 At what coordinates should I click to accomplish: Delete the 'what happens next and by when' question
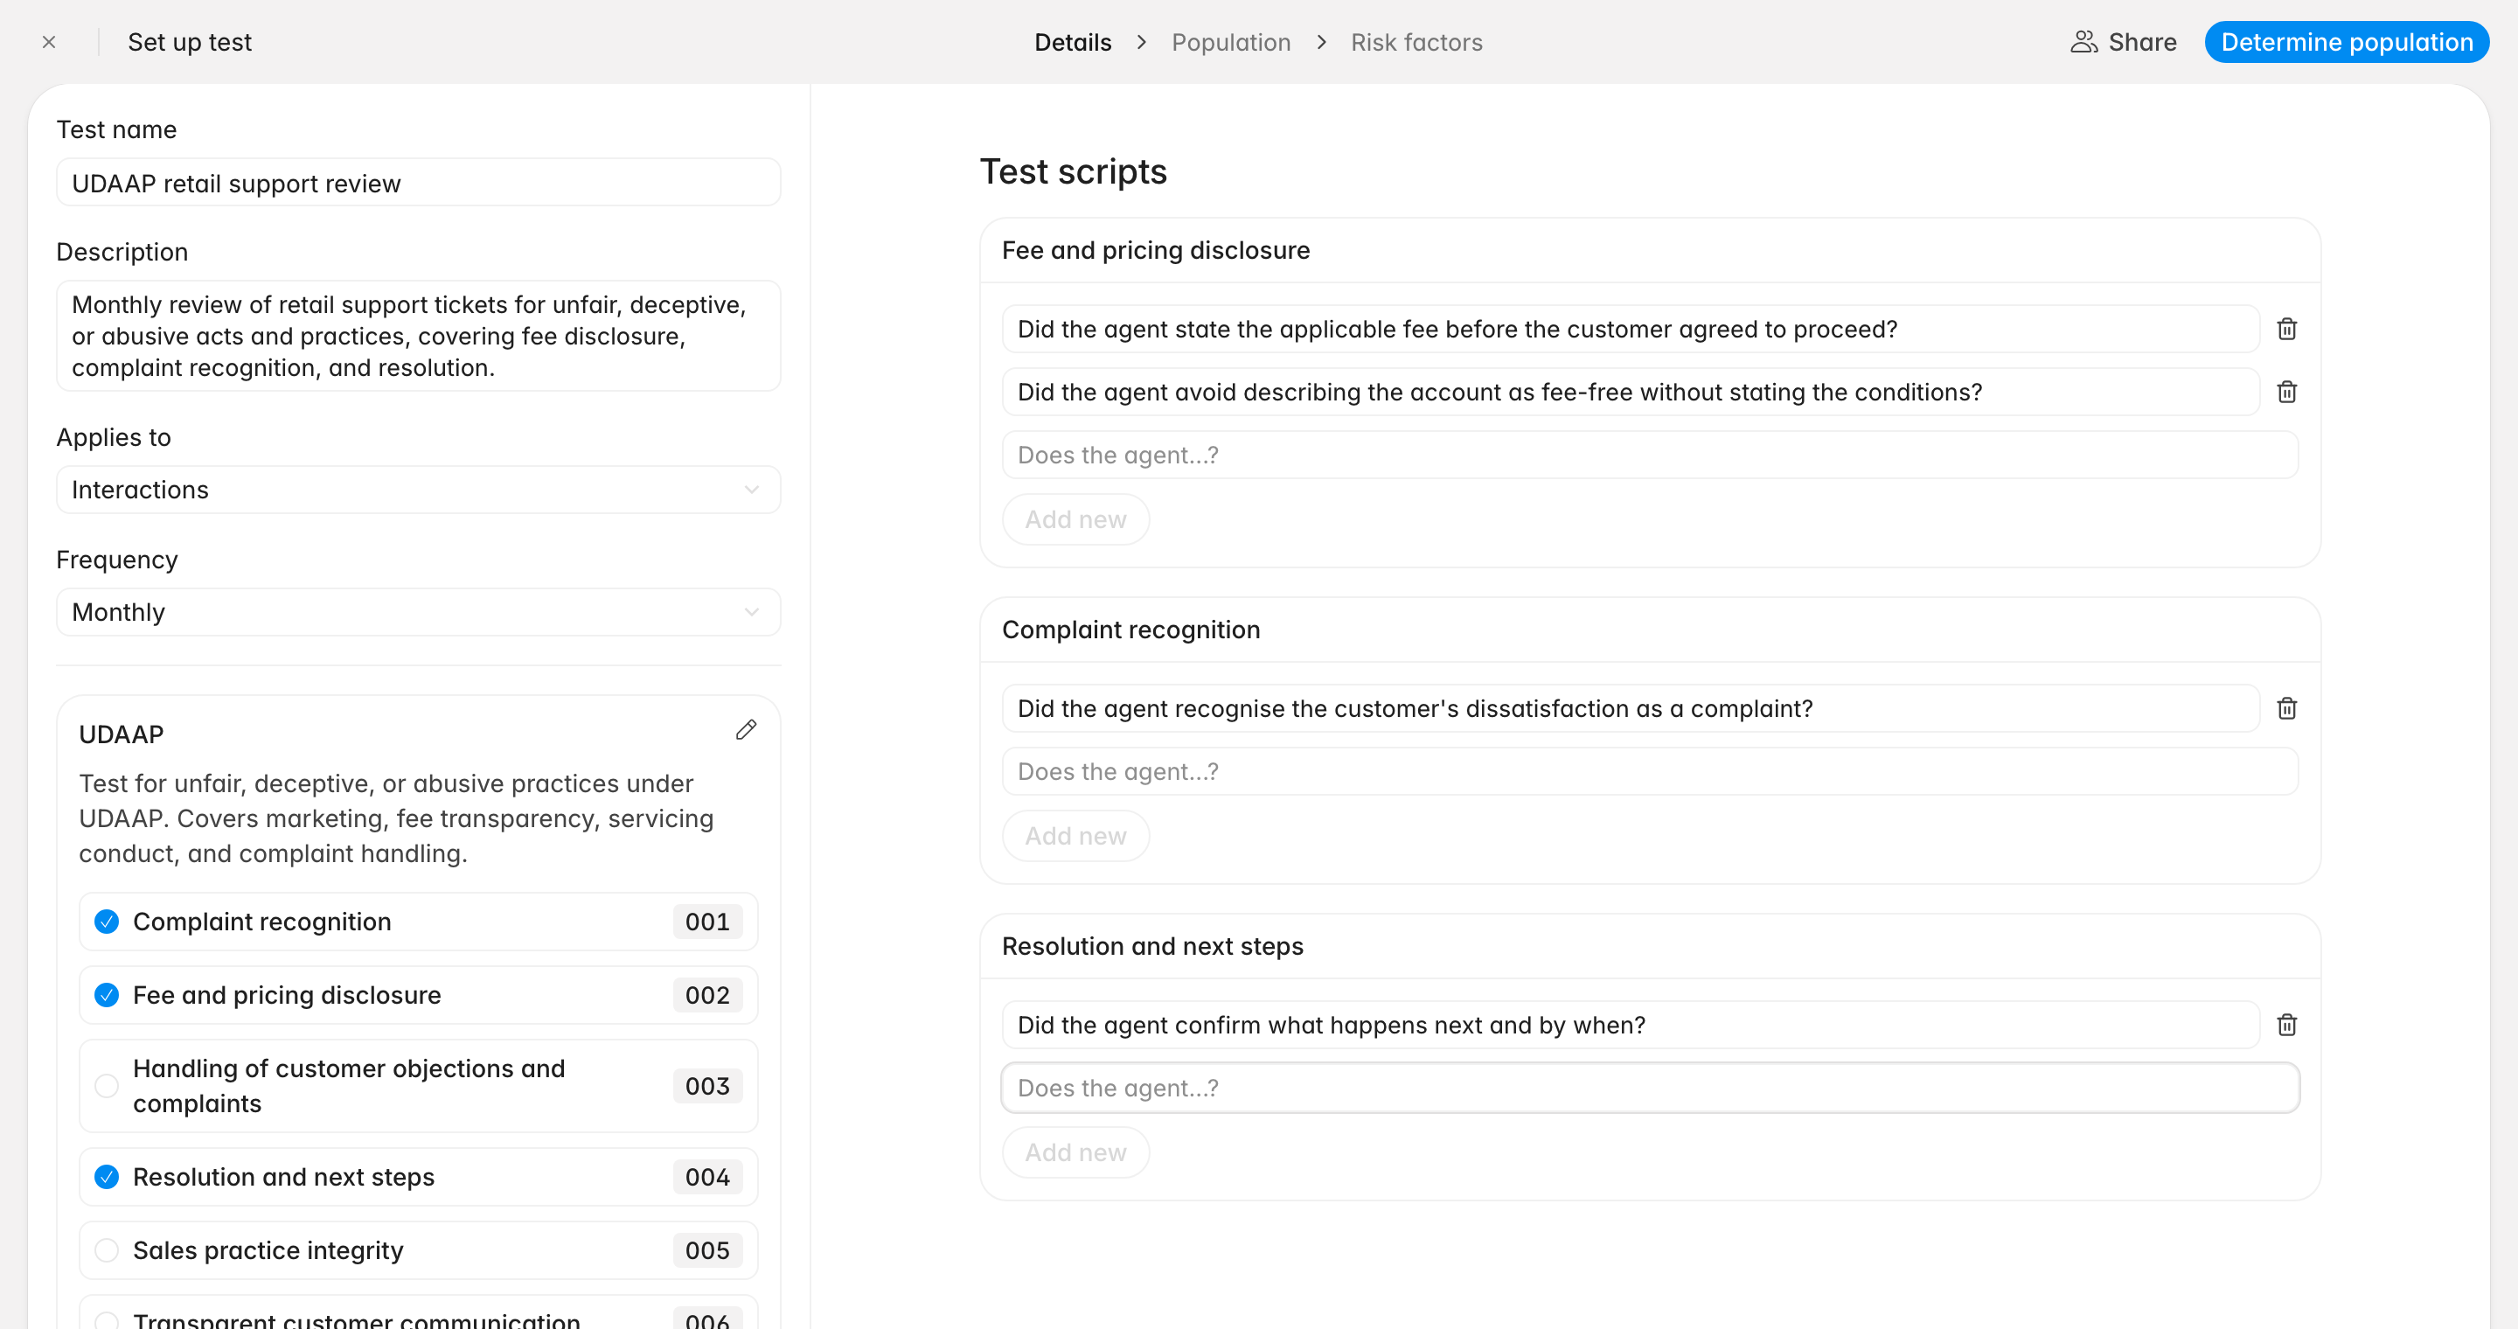coord(2286,1025)
